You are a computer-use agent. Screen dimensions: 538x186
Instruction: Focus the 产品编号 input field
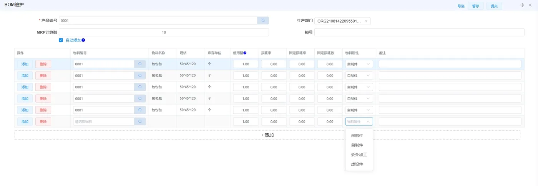tap(158, 21)
